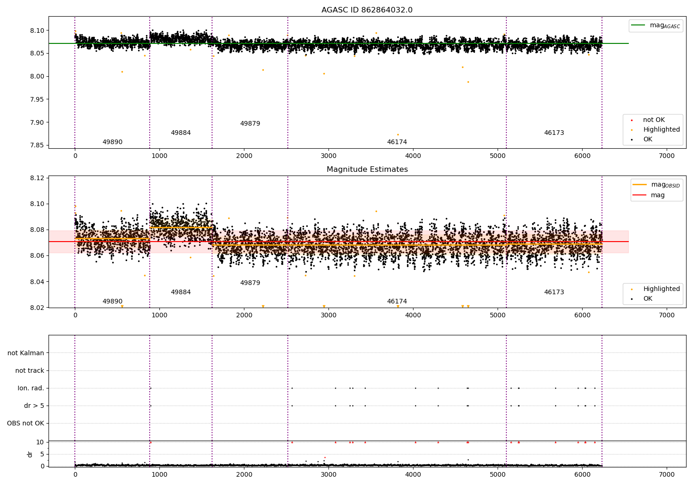Select y-axis tick 8.04 in Magnitude Estimates plot
The image size is (693, 485).
tap(37, 282)
